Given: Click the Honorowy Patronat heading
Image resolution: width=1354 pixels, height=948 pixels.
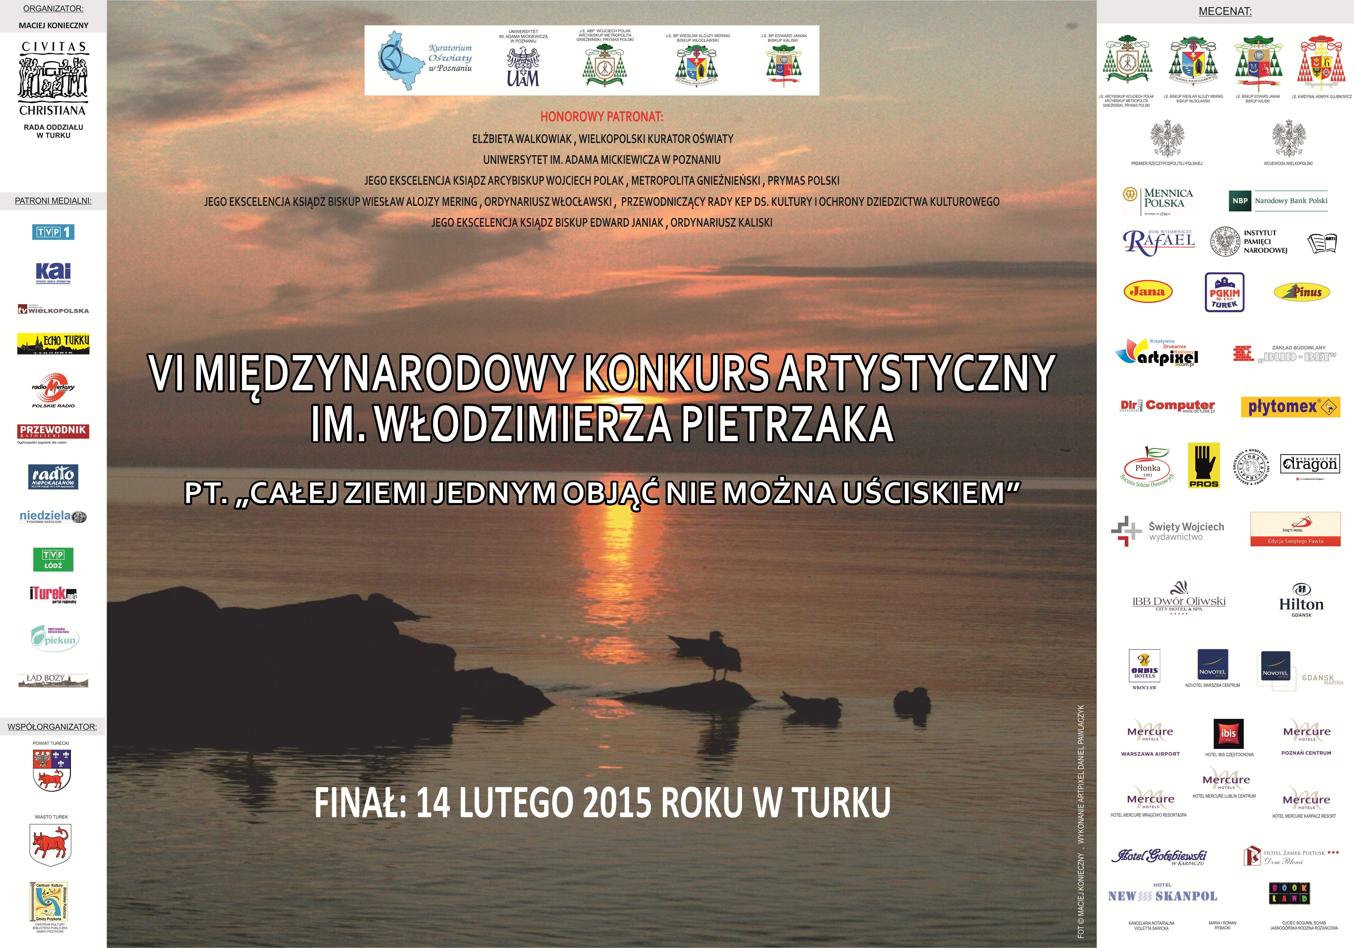Looking at the screenshot, I should coord(601,117).
